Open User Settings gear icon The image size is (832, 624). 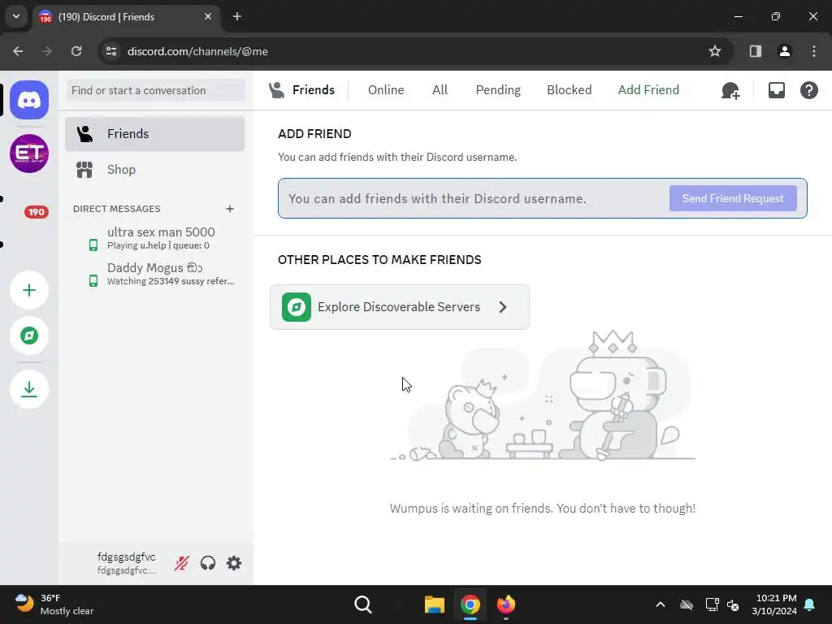click(x=234, y=563)
